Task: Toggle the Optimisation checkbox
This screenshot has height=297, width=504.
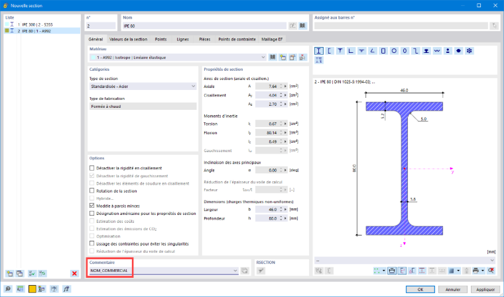Action: pos(92,236)
